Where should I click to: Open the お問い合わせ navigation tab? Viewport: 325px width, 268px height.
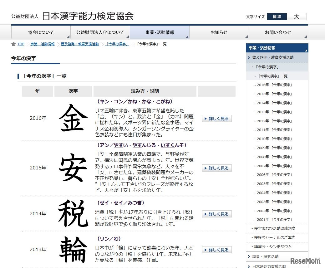click(278, 32)
